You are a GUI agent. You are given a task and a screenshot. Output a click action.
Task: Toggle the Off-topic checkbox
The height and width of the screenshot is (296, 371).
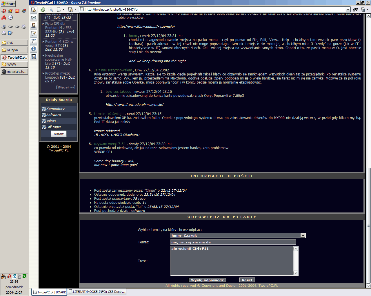click(44, 127)
